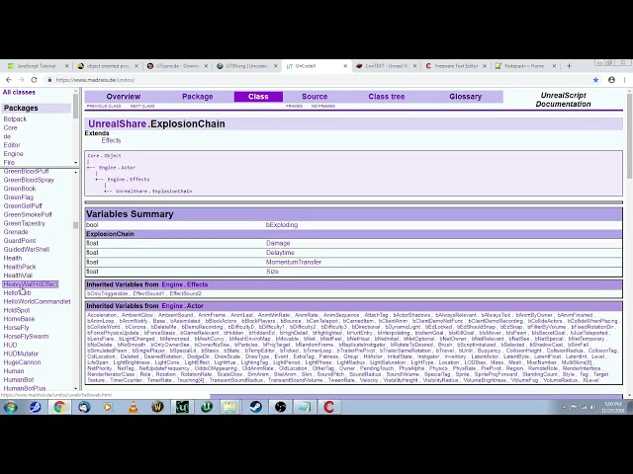Open the bExploding variable link
This screenshot has height=474, width=633.
pos(282,225)
